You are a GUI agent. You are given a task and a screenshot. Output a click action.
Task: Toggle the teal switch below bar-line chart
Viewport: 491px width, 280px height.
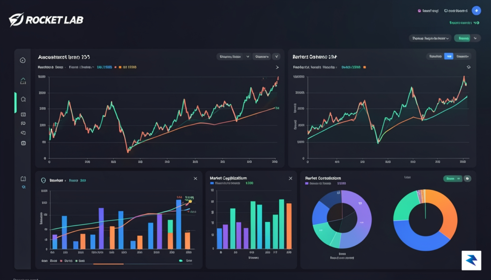coord(181,261)
